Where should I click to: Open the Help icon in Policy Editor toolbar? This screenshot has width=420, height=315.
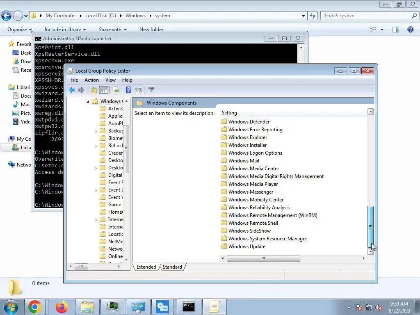click(128, 90)
